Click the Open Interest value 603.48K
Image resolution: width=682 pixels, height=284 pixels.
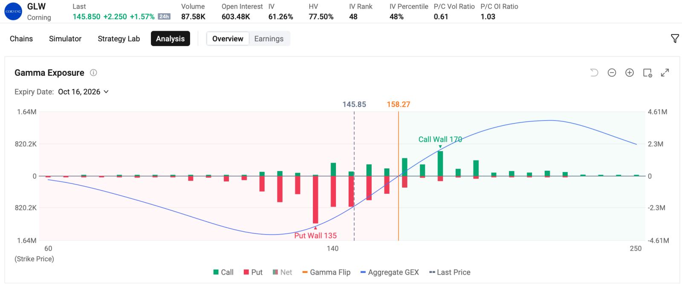point(236,17)
